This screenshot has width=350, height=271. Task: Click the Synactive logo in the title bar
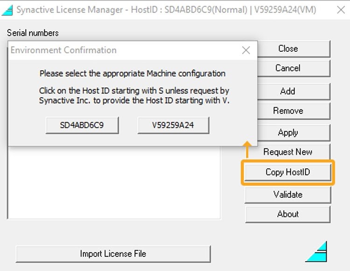tap(7, 10)
